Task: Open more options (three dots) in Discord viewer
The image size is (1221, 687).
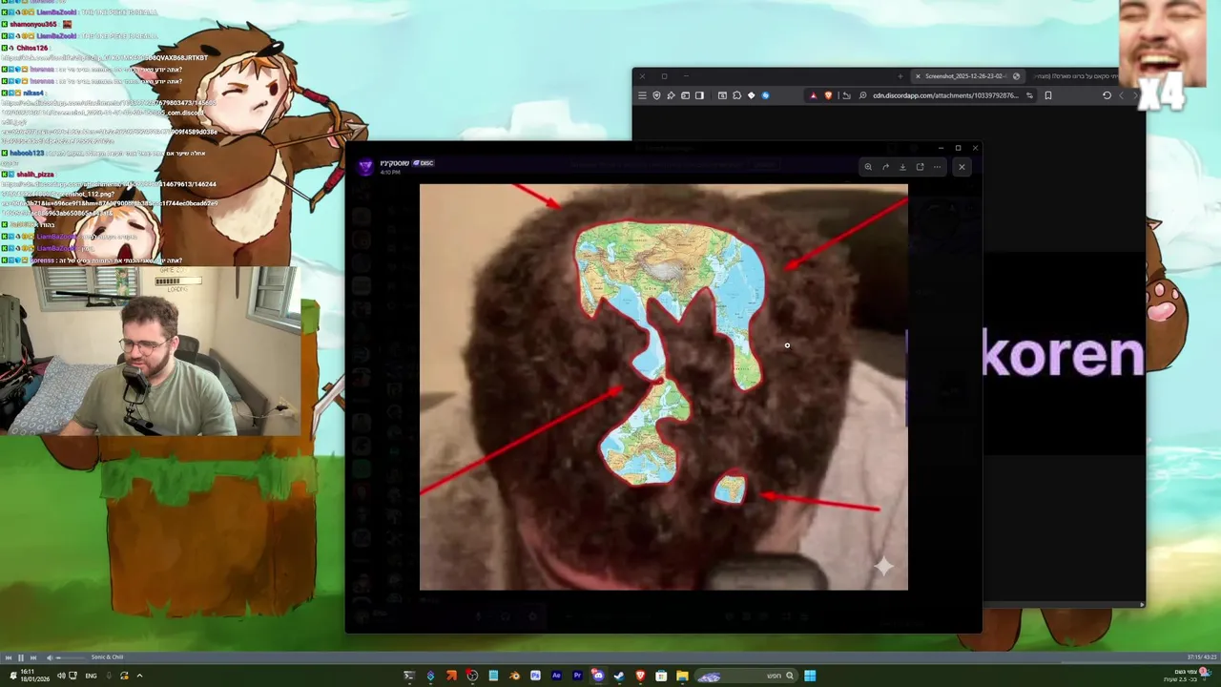Action: coord(937,167)
